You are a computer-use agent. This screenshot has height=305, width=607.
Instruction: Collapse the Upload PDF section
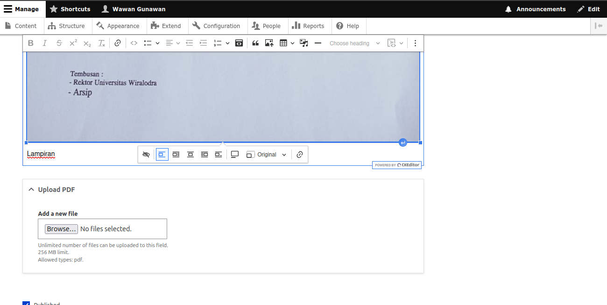tap(51, 190)
